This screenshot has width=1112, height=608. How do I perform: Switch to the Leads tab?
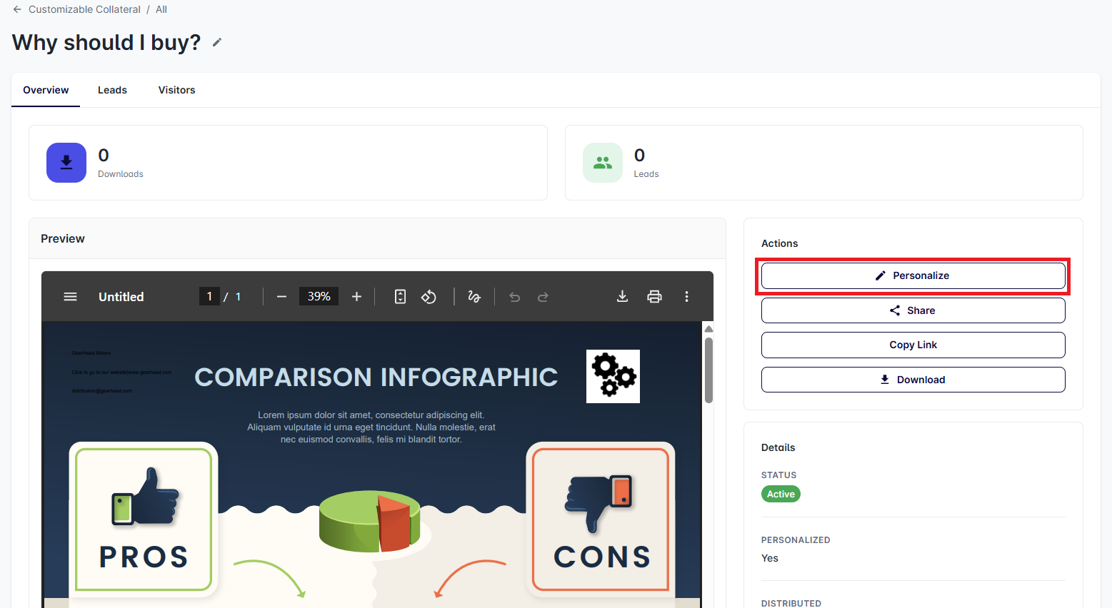click(x=112, y=90)
